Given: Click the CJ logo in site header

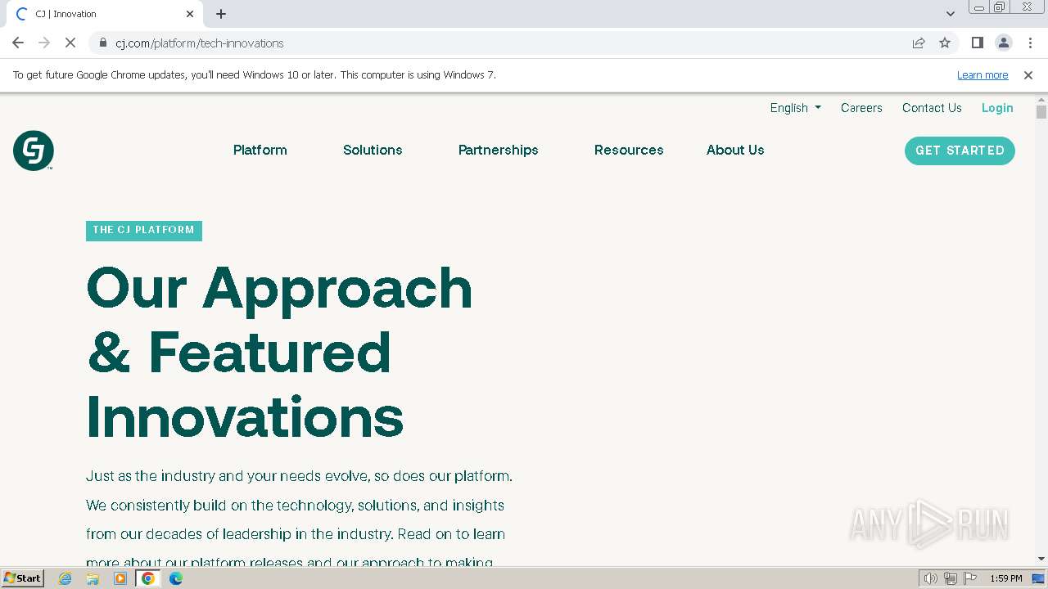Looking at the screenshot, I should pyautogui.click(x=34, y=151).
